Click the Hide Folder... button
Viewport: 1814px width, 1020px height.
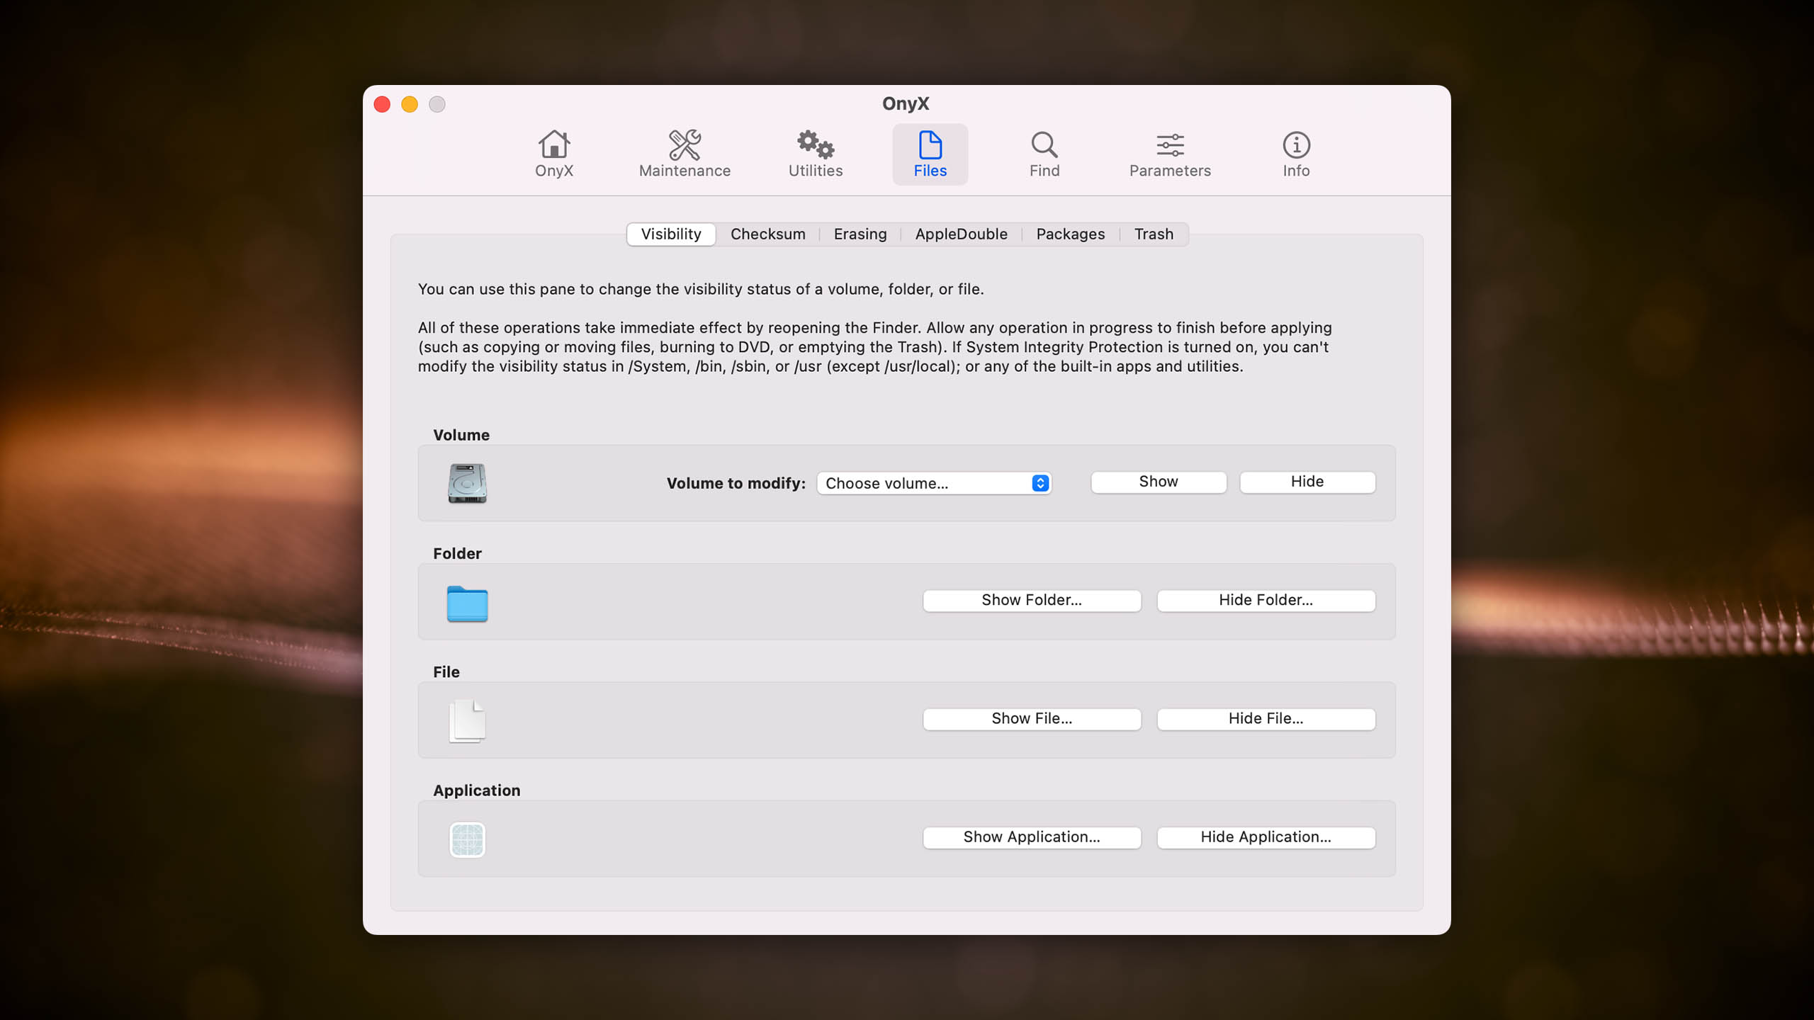(1266, 600)
